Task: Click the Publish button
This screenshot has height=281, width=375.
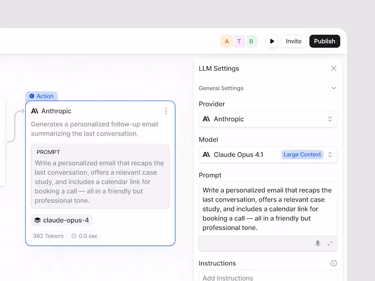Action: pos(325,41)
